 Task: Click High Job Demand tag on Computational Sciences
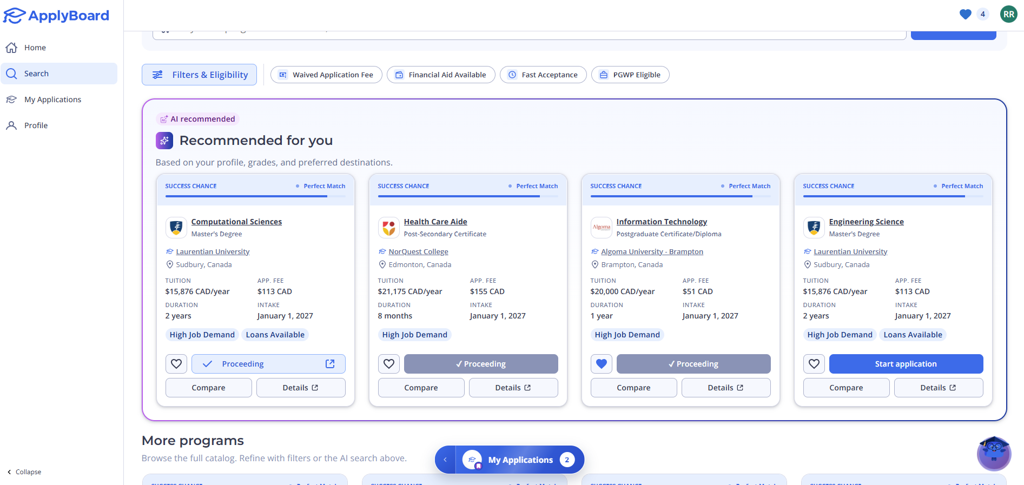[202, 335]
